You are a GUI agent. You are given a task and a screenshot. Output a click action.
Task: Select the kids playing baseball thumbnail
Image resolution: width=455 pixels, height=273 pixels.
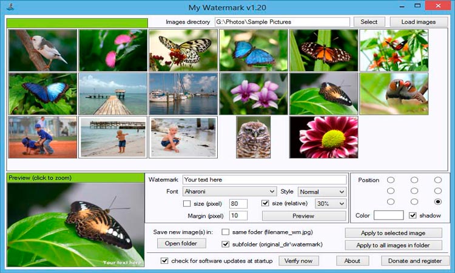click(x=42, y=137)
